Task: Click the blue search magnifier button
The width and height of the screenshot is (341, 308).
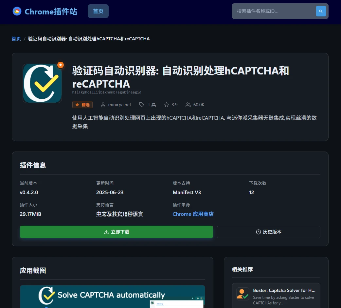Action: point(321,11)
